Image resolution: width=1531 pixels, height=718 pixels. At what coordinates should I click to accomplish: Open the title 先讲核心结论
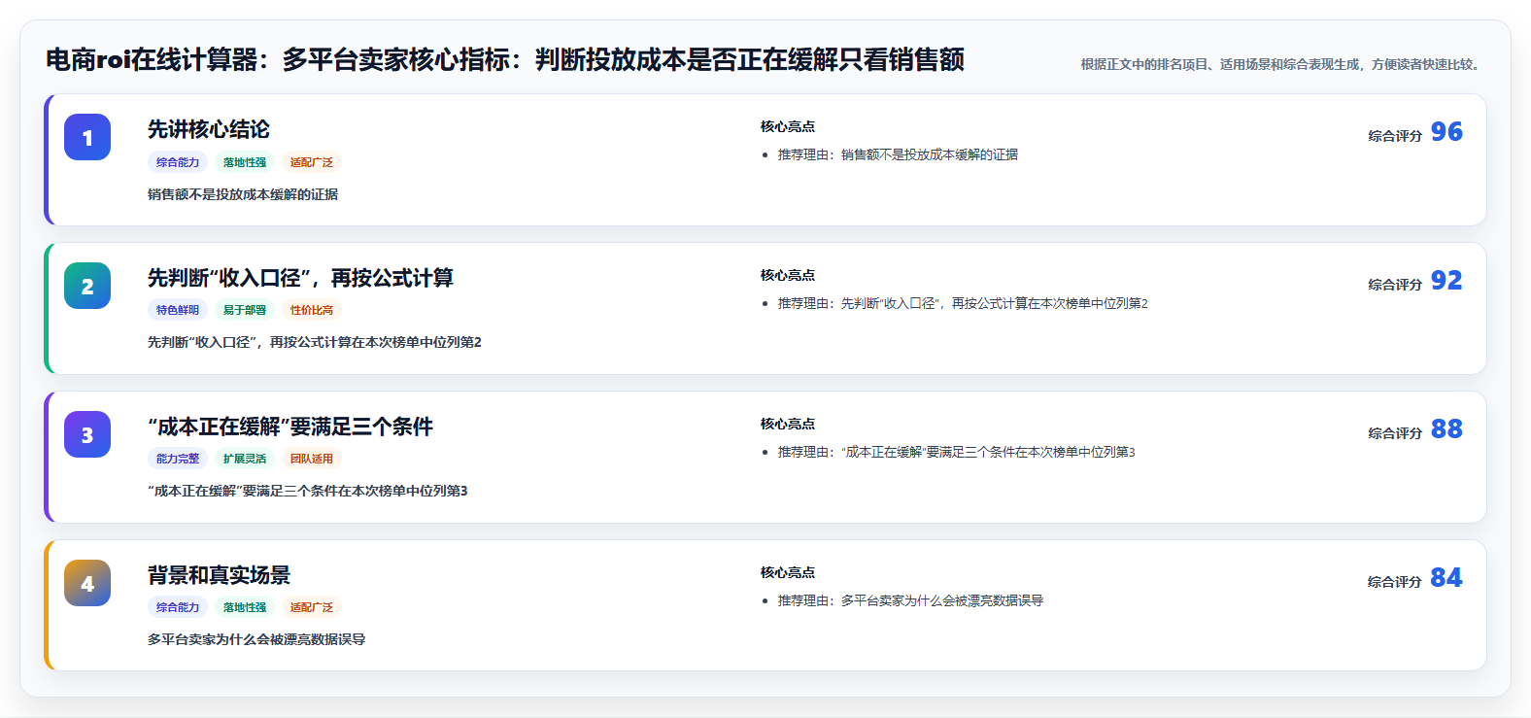[209, 129]
